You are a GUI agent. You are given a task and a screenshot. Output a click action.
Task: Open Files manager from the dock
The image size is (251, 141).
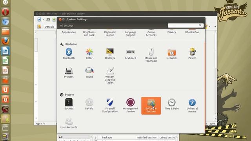[x=5, y=31]
